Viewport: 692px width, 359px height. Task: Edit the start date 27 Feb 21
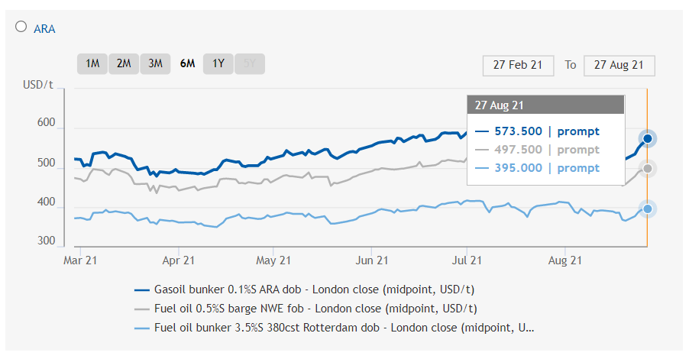pyautogui.click(x=517, y=65)
